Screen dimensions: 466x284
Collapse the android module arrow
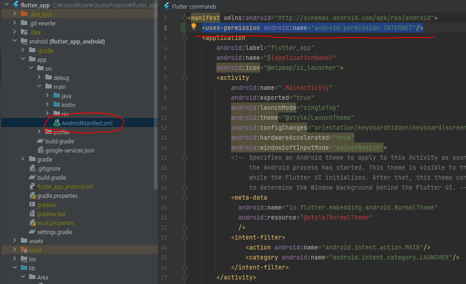tap(15, 41)
